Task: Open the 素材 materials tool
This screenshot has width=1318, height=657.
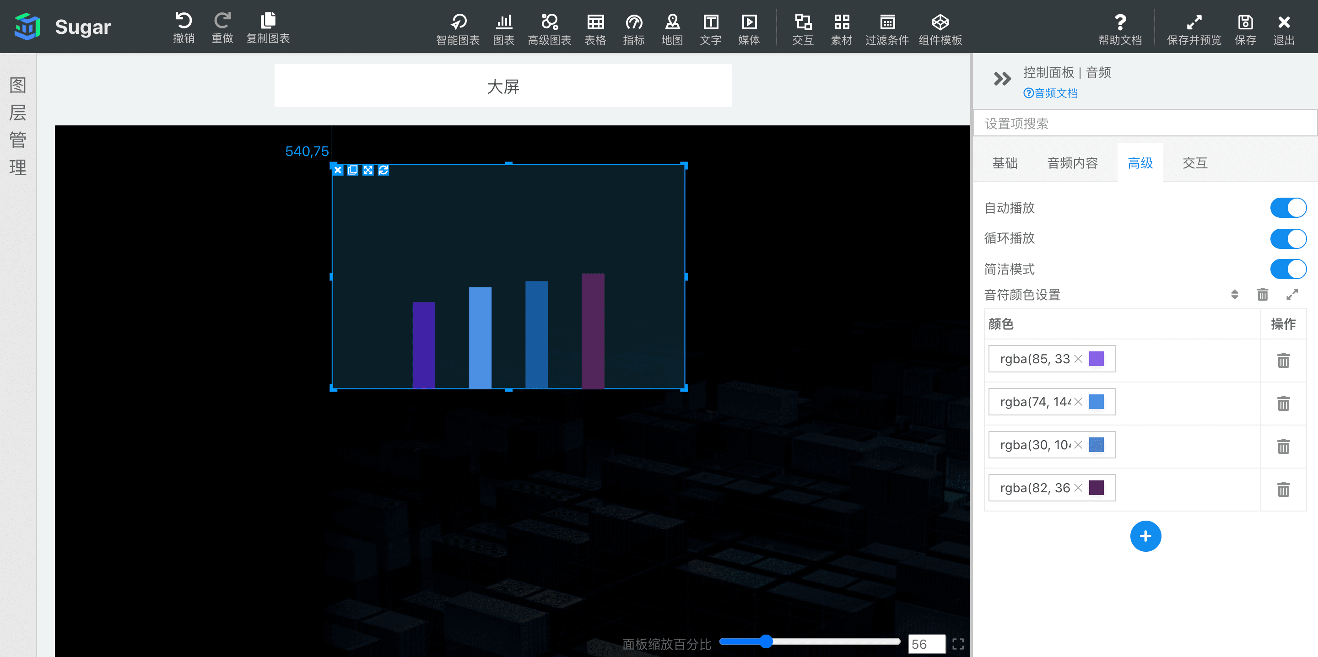Action: pos(841,29)
